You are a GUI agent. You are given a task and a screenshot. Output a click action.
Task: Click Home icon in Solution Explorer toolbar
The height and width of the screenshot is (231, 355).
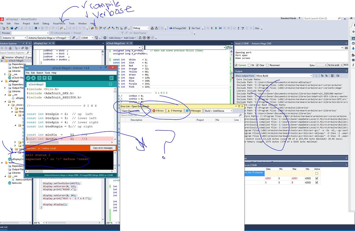click(10, 48)
